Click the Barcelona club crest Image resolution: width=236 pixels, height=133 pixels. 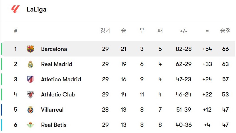(x=30, y=49)
